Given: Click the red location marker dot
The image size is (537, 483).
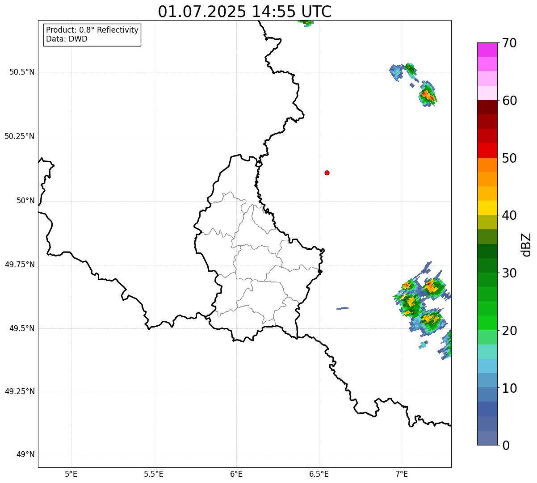Looking at the screenshot, I should [x=327, y=172].
